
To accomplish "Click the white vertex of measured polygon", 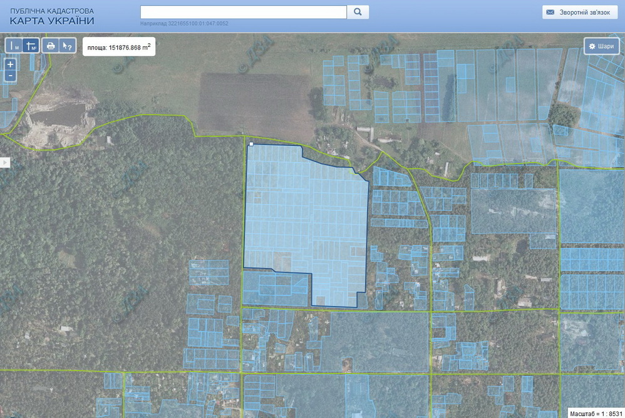I will coord(251,145).
